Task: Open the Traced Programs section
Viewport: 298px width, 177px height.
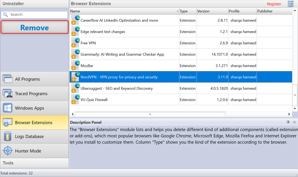Action: point(34,94)
